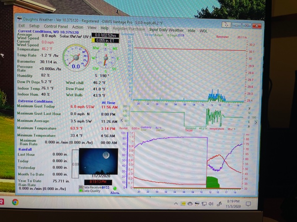Open the Control Panel menu

(x=56, y=27)
